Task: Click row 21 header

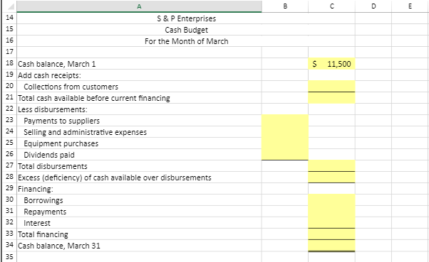Action: pos(9,97)
